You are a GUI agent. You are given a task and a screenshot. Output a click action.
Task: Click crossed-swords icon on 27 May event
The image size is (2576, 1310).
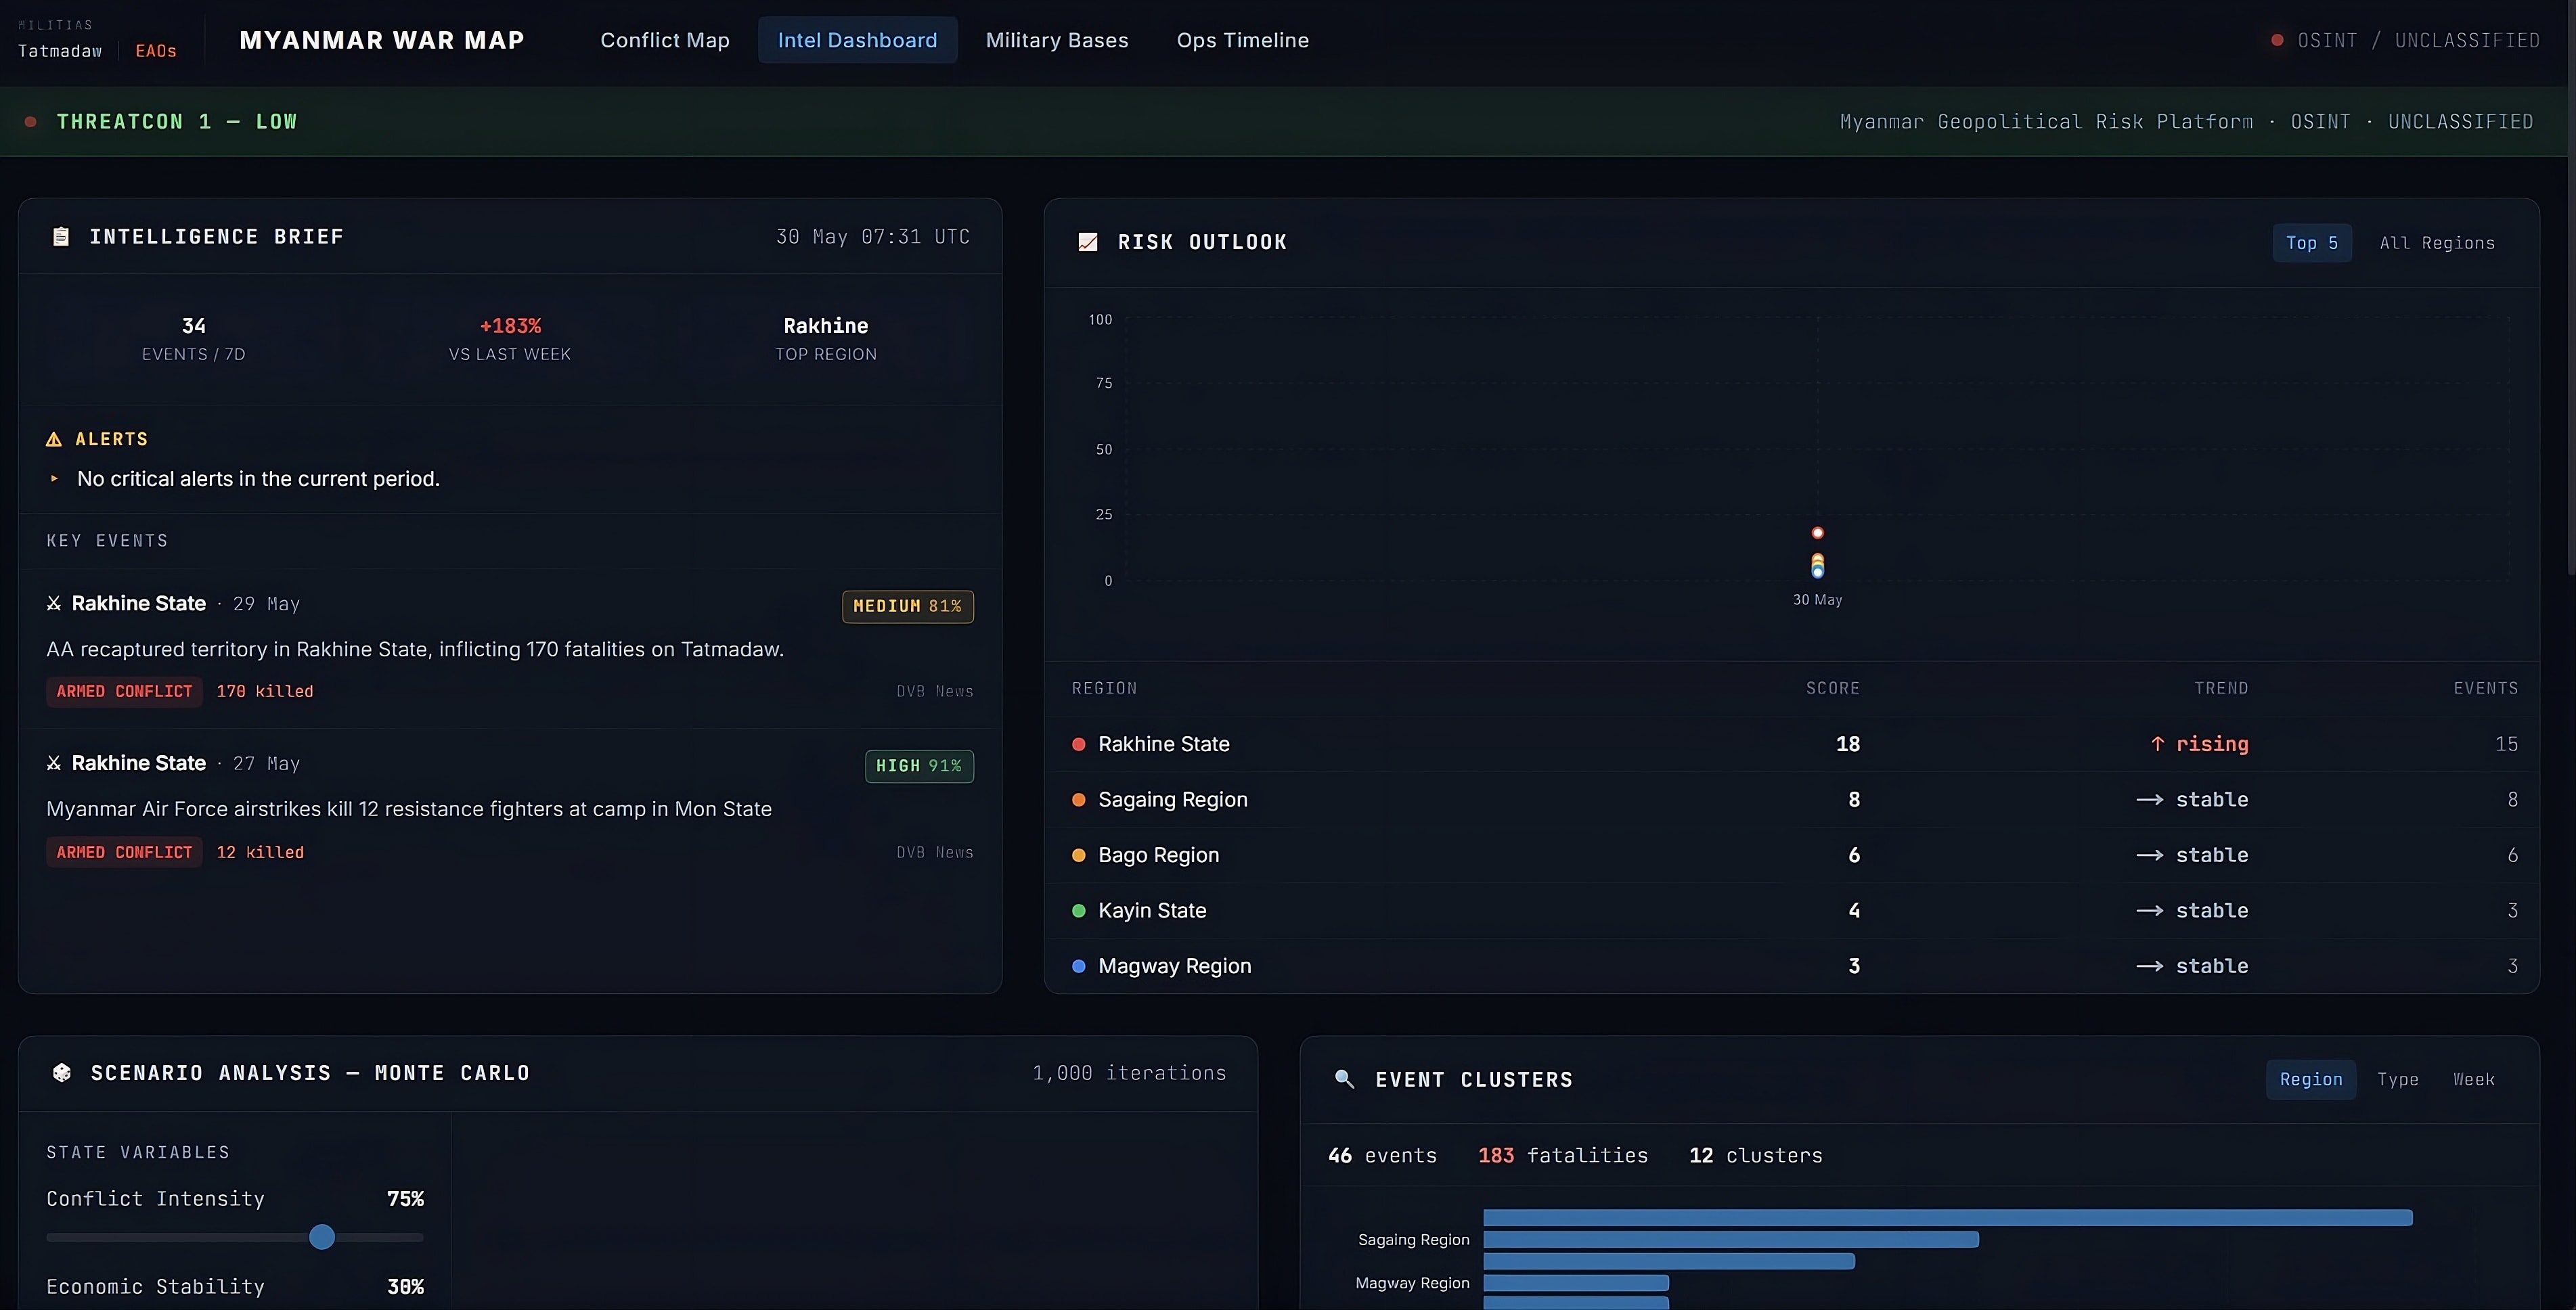pyautogui.click(x=54, y=763)
